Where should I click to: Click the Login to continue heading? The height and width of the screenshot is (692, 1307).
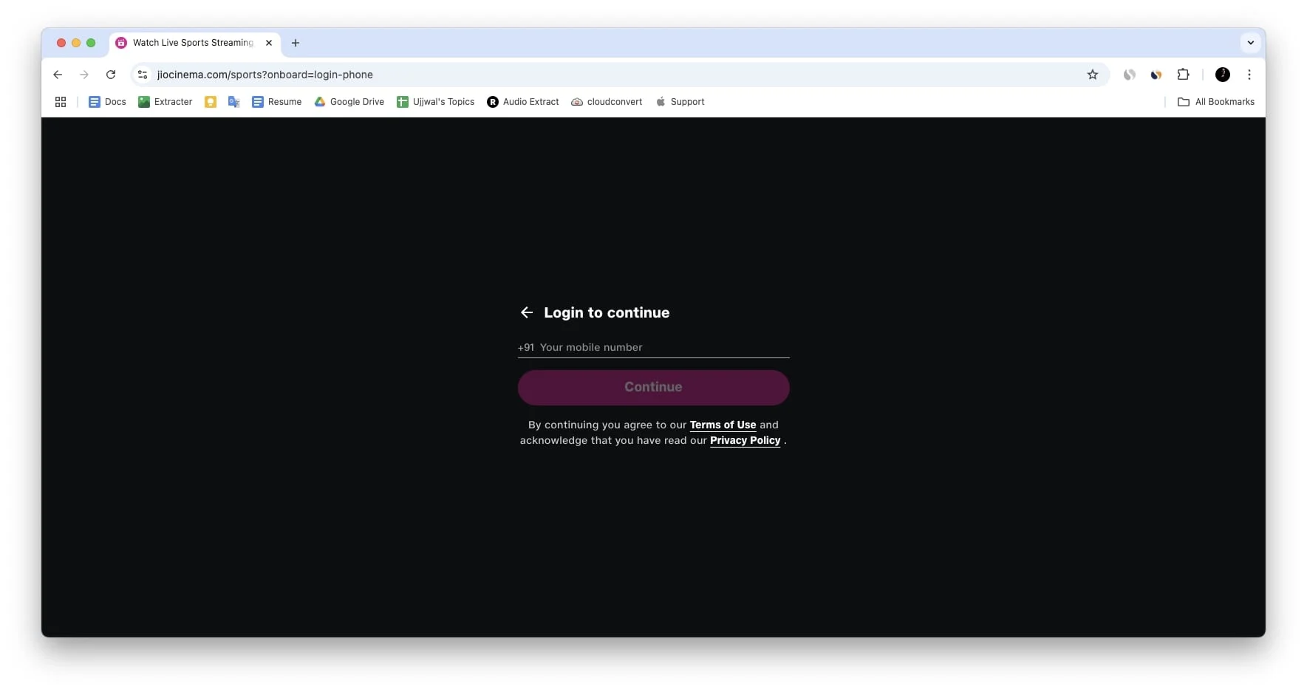pyautogui.click(x=607, y=312)
